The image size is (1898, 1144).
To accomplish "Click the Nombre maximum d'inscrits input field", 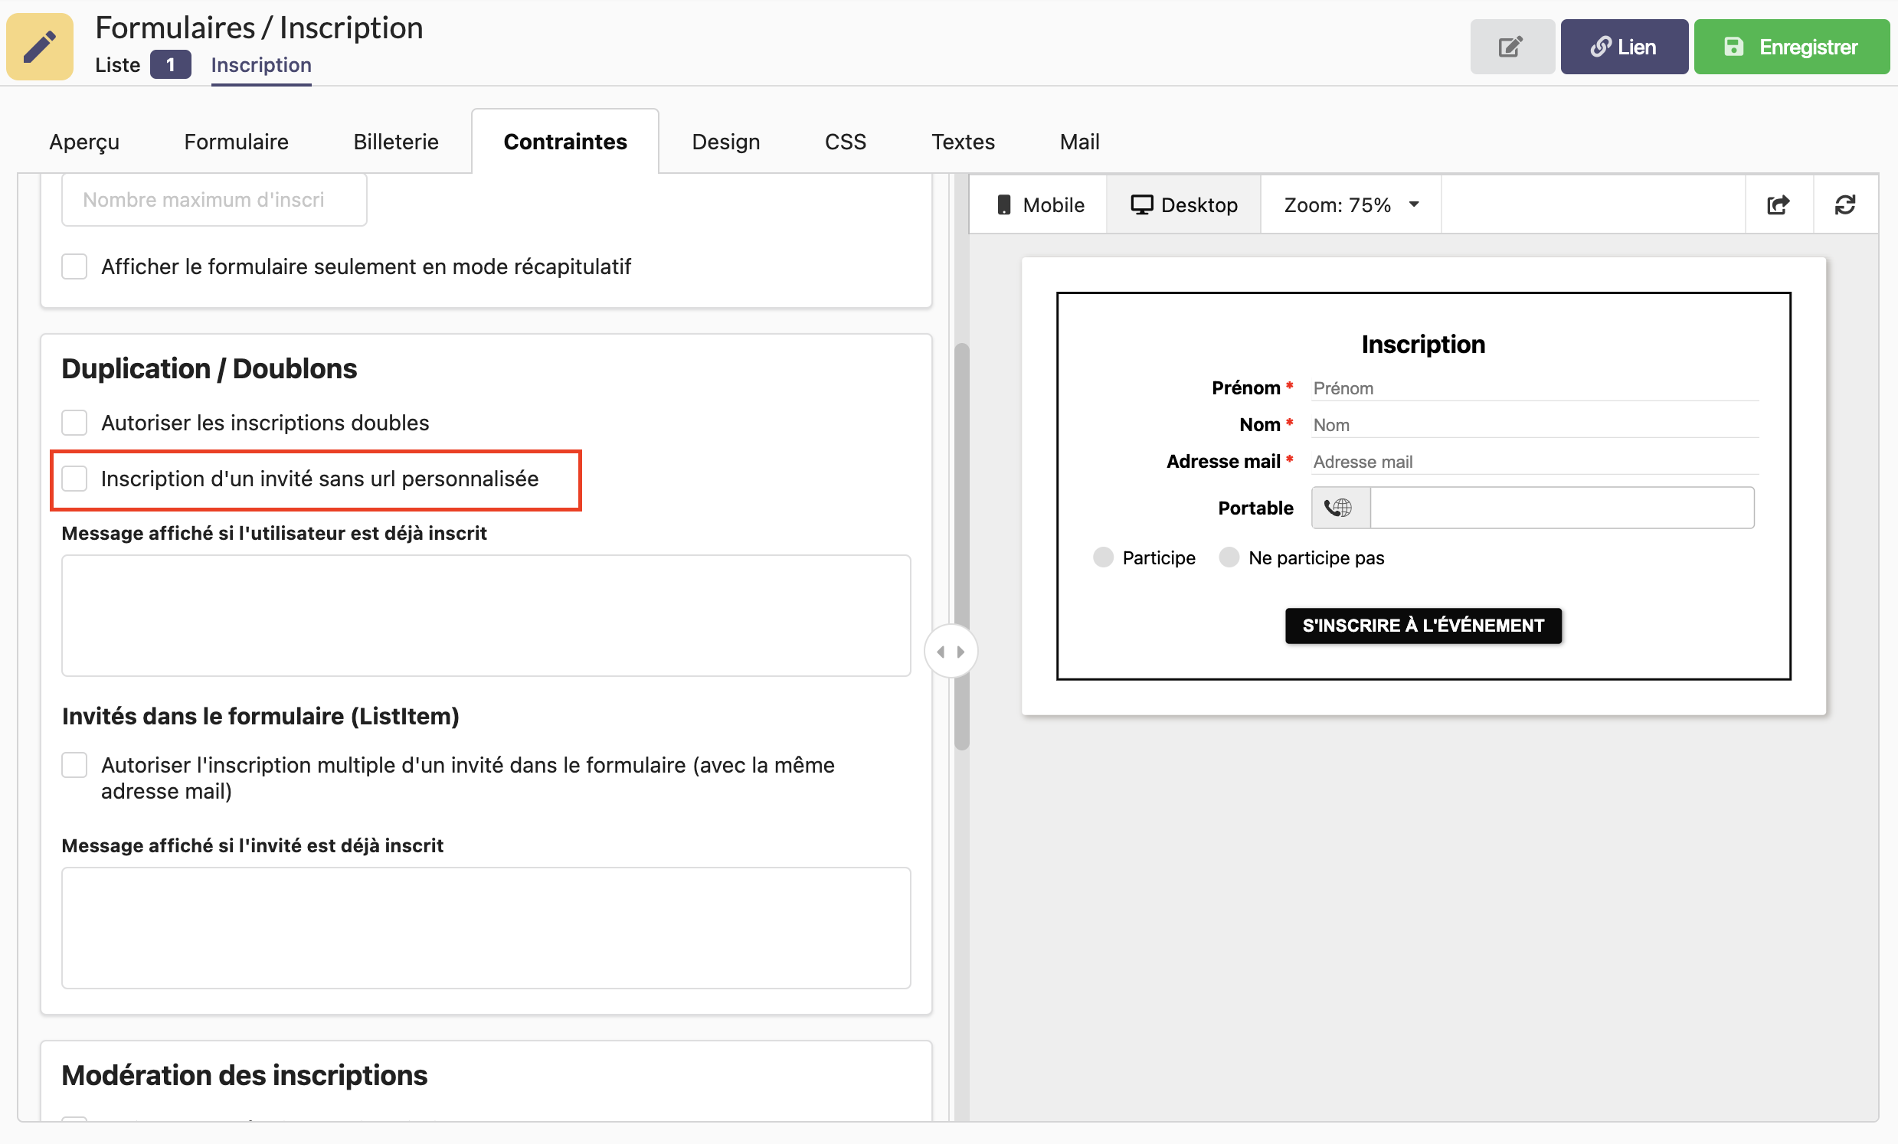I will tap(214, 200).
